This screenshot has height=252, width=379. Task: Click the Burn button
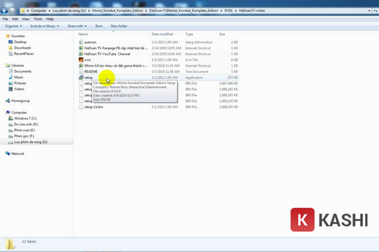pyautogui.click(x=99, y=26)
